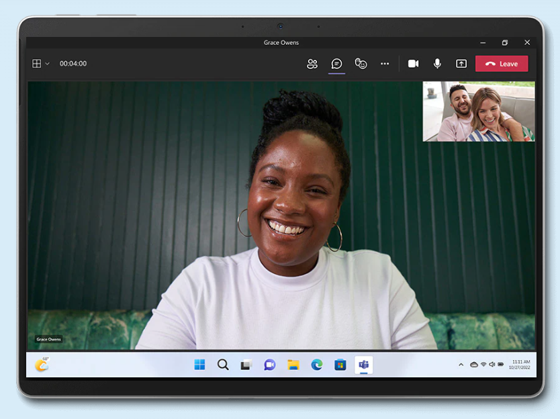Open taskbar Search magnifier
560x419 pixels.
[223, 365]
